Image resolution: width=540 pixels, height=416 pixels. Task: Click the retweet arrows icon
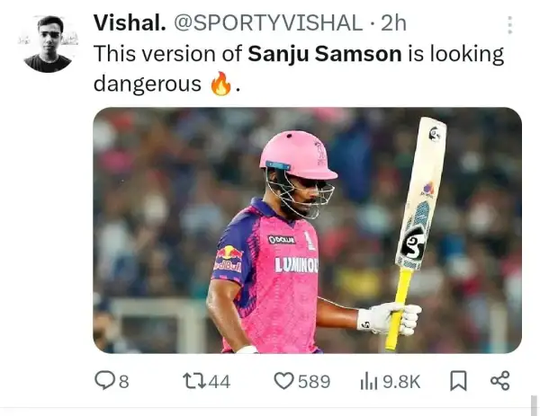195,381
